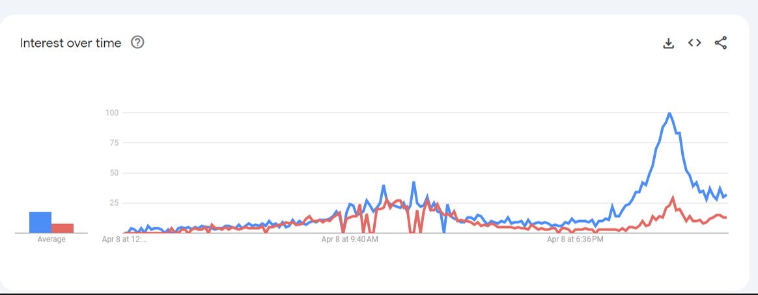Screen dimensions: 758x295
Task: Open the embed code icon
Action: click(x=694, y=43)
